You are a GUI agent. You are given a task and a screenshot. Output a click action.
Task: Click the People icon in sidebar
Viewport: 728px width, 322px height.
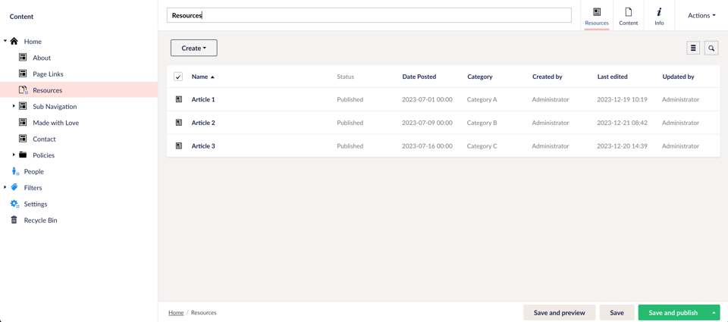14,171
